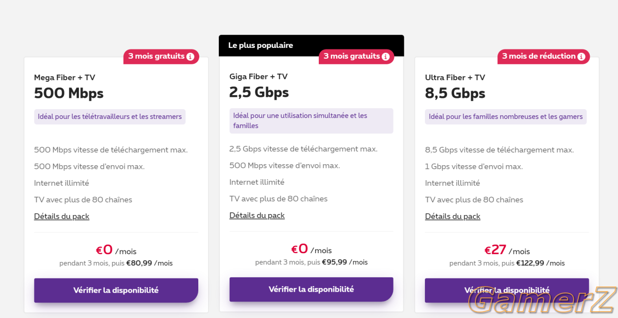Click the 3 mois gratuits badge on Giga Fiber
The width and height of the screenshot is (618, 318).
(x=356, y=57)
